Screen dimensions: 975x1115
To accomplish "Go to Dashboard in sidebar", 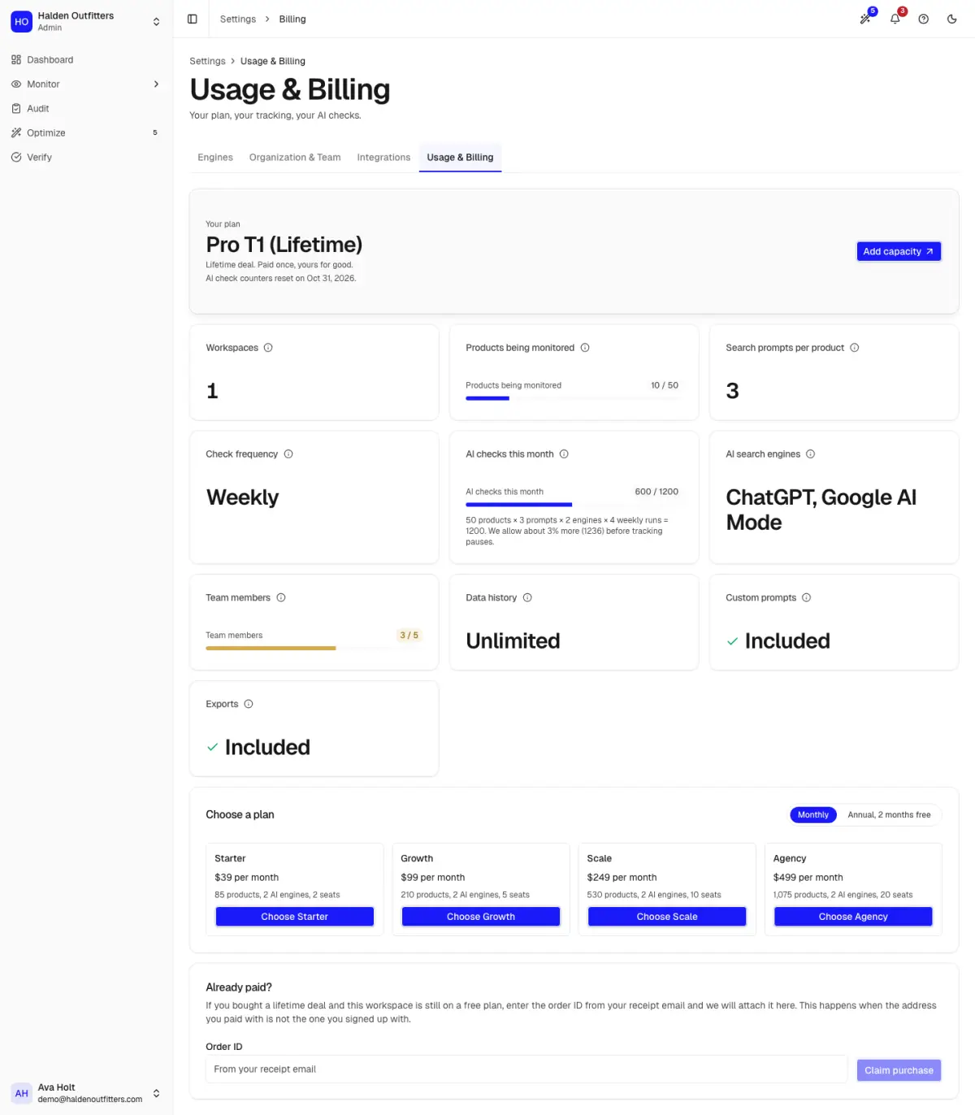I will (x=85, y=59).
